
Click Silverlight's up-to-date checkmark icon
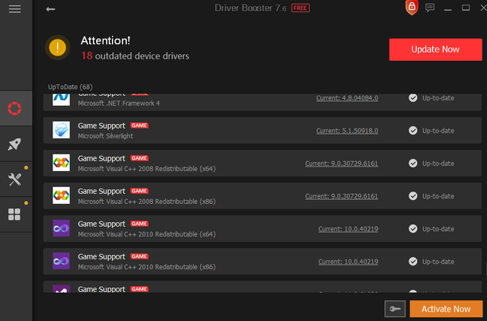pos(412,130)
